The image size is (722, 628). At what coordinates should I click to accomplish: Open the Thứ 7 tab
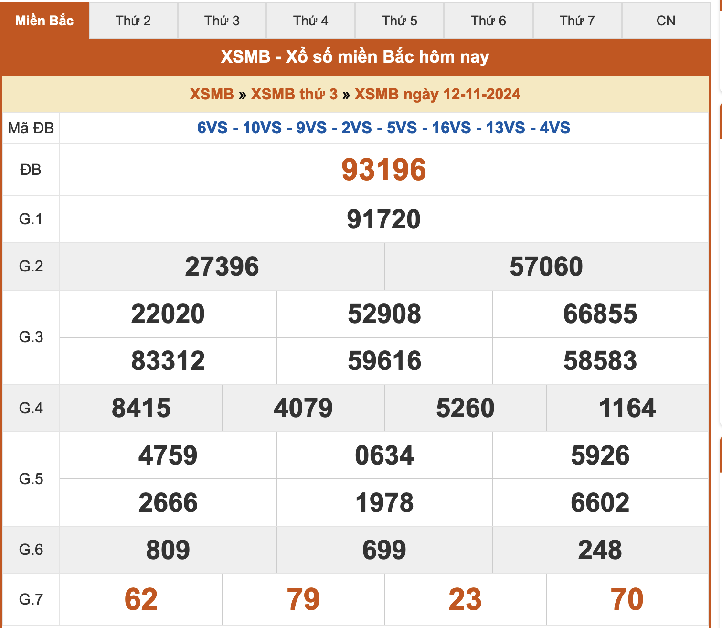click(x=577, y=21)
